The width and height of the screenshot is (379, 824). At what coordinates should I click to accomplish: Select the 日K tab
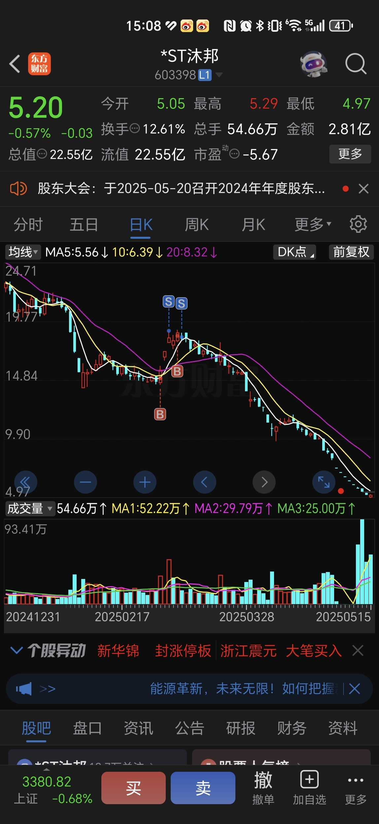pyautogui.click(x=141, y=225)
